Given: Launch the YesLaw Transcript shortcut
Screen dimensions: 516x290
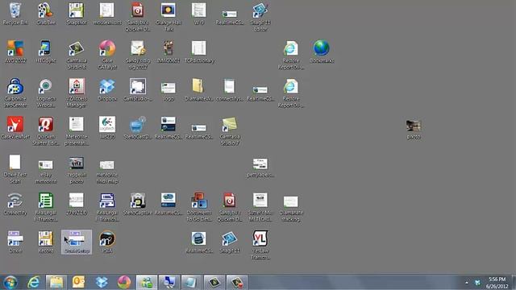Looking at the screenshot, I should click(260, 245).
